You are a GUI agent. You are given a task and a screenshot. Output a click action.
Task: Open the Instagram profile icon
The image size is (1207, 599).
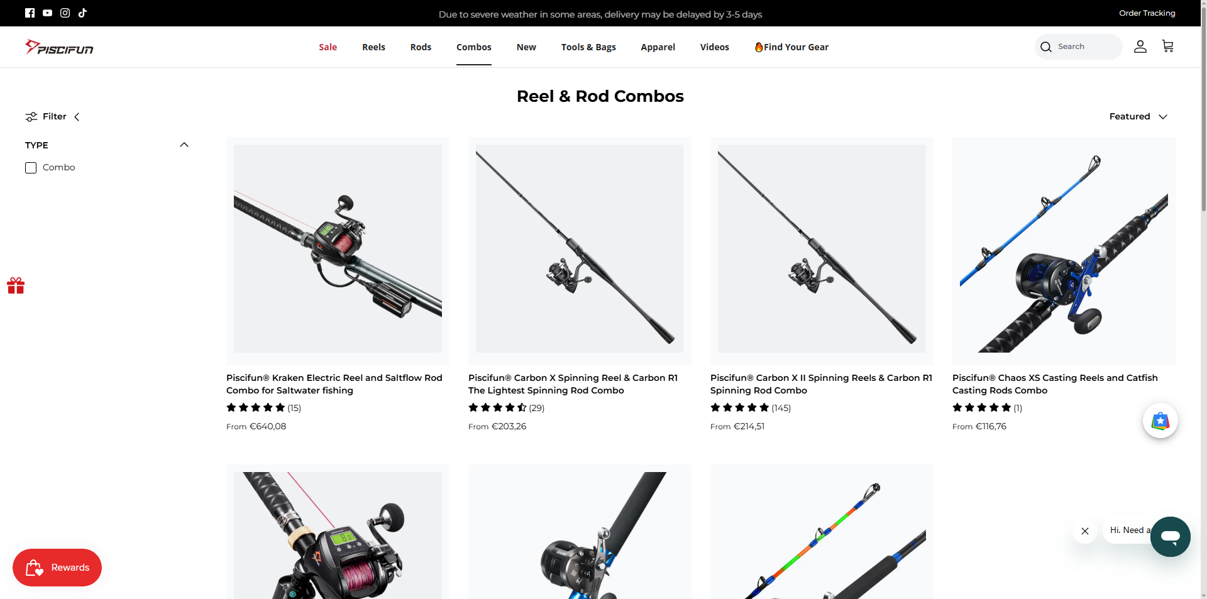[65, 13]
